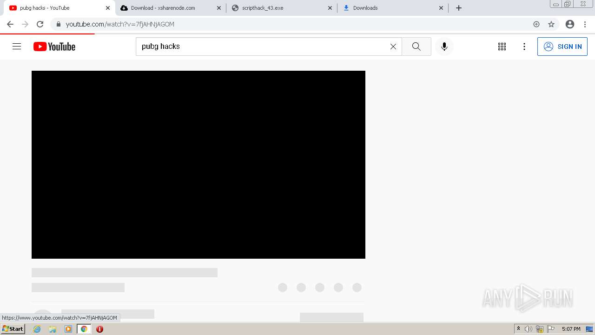Close the xsharenode.com tab

point(219,8)
